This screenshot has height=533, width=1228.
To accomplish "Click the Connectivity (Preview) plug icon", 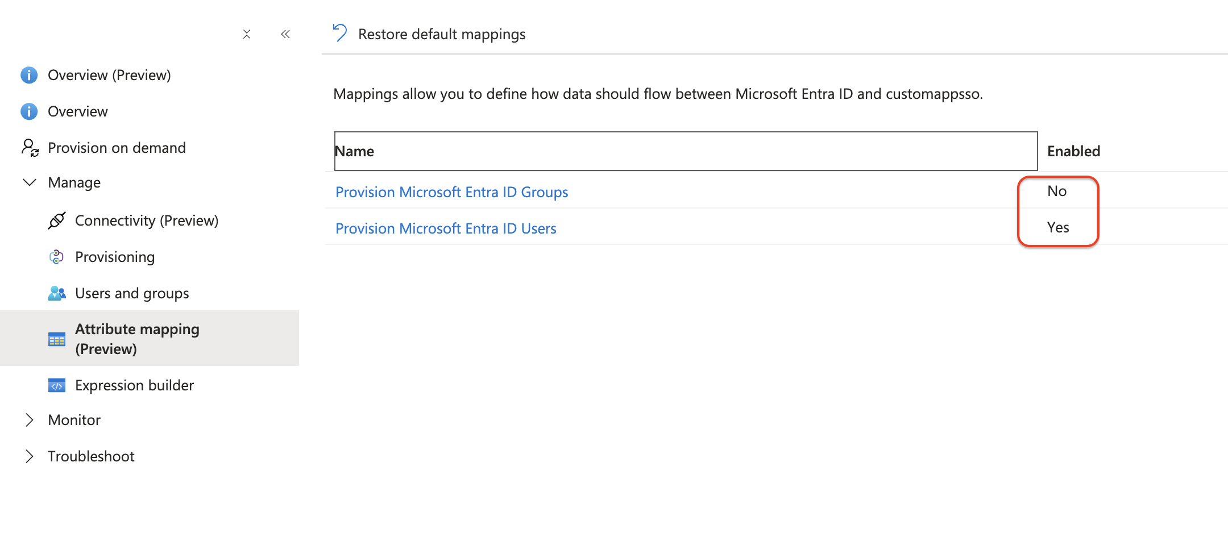I will pyautogui.click(x=57, y=220).
